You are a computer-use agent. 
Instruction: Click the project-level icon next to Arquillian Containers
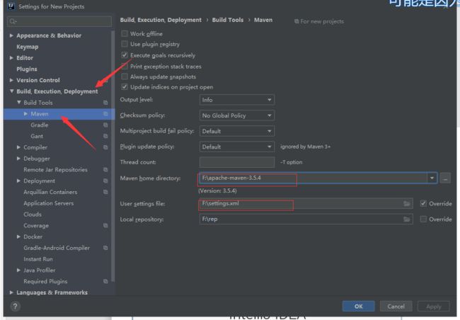click(105, 192)
